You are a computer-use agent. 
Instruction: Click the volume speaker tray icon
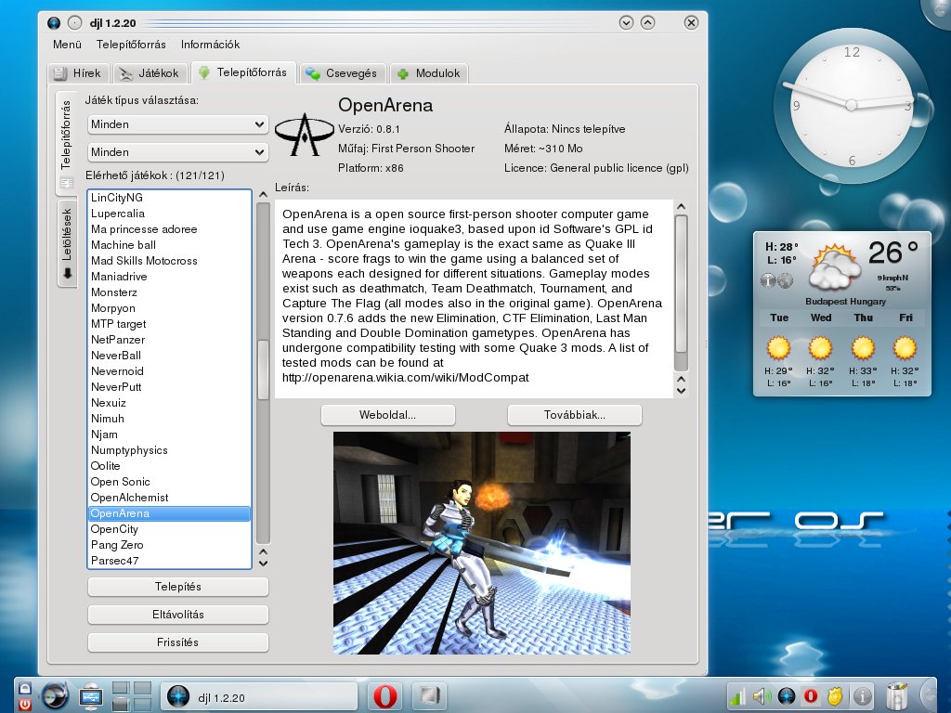[x=762, y=696]
